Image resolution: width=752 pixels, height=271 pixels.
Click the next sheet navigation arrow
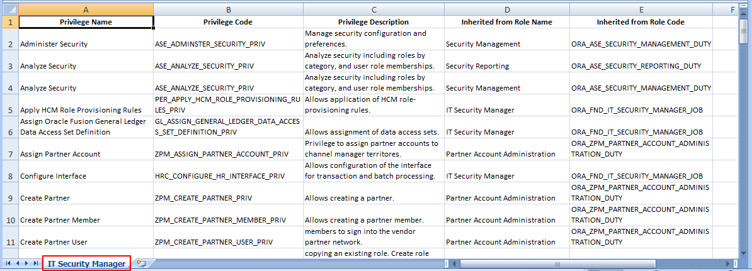(26, 263)
